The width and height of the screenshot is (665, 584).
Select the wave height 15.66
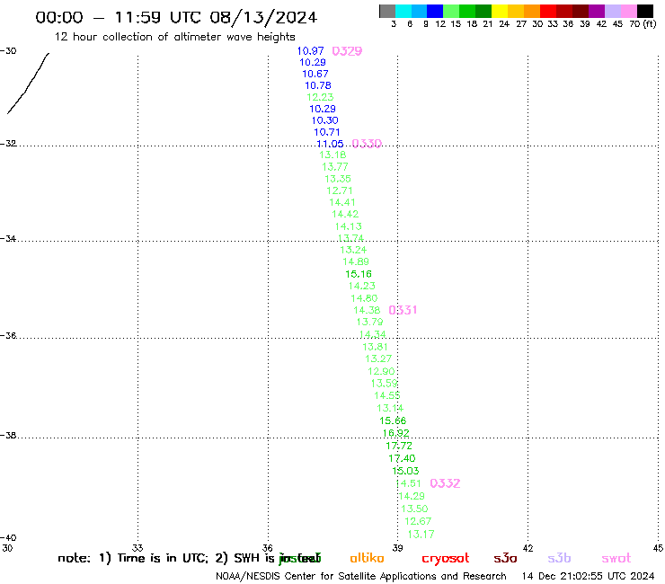(x=393, y=420)
